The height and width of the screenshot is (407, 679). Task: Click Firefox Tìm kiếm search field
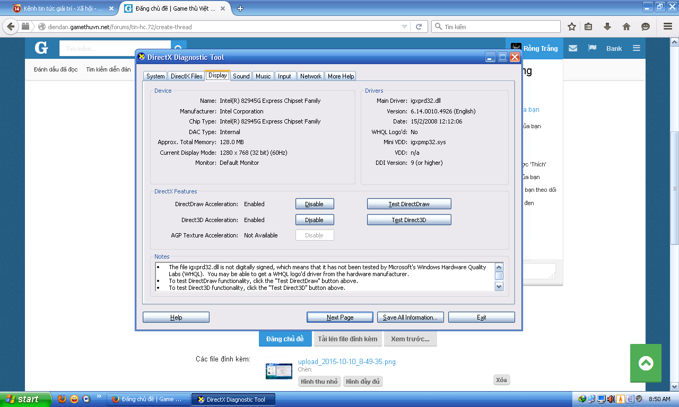[x=496, y=26]
